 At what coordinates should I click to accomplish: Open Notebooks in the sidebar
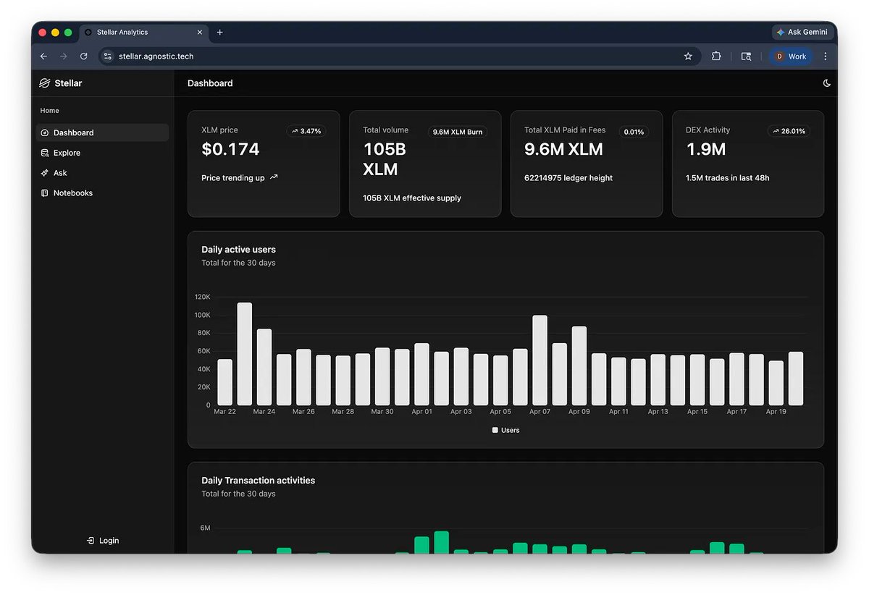pyautogui.click(x=102, y=193)
